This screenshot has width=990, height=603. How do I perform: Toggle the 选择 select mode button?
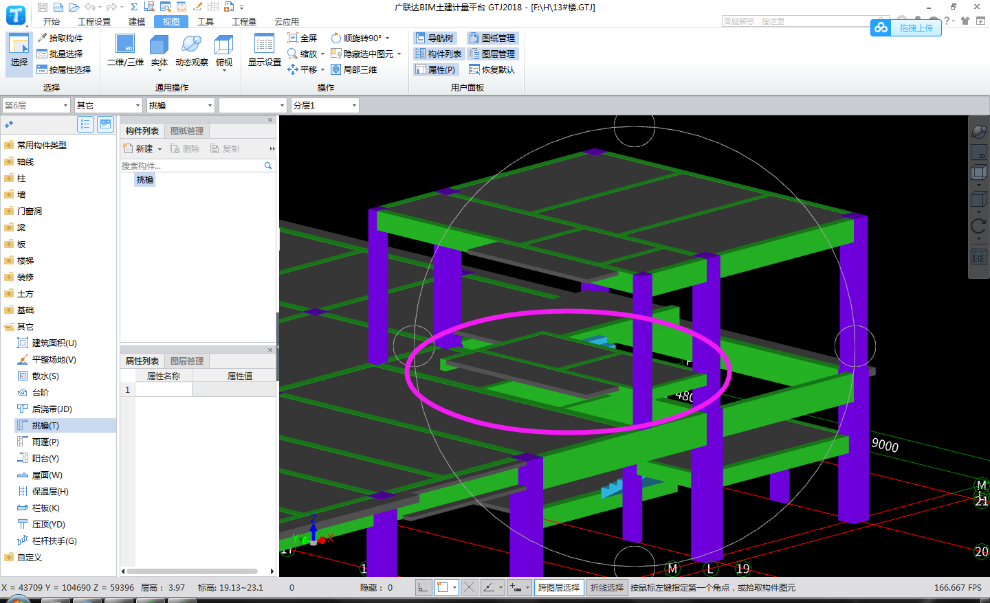click(19, 54)
